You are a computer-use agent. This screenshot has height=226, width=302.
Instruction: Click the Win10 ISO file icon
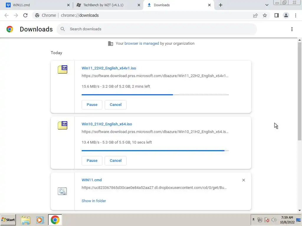pyautogui.click(x=63, y=125)
